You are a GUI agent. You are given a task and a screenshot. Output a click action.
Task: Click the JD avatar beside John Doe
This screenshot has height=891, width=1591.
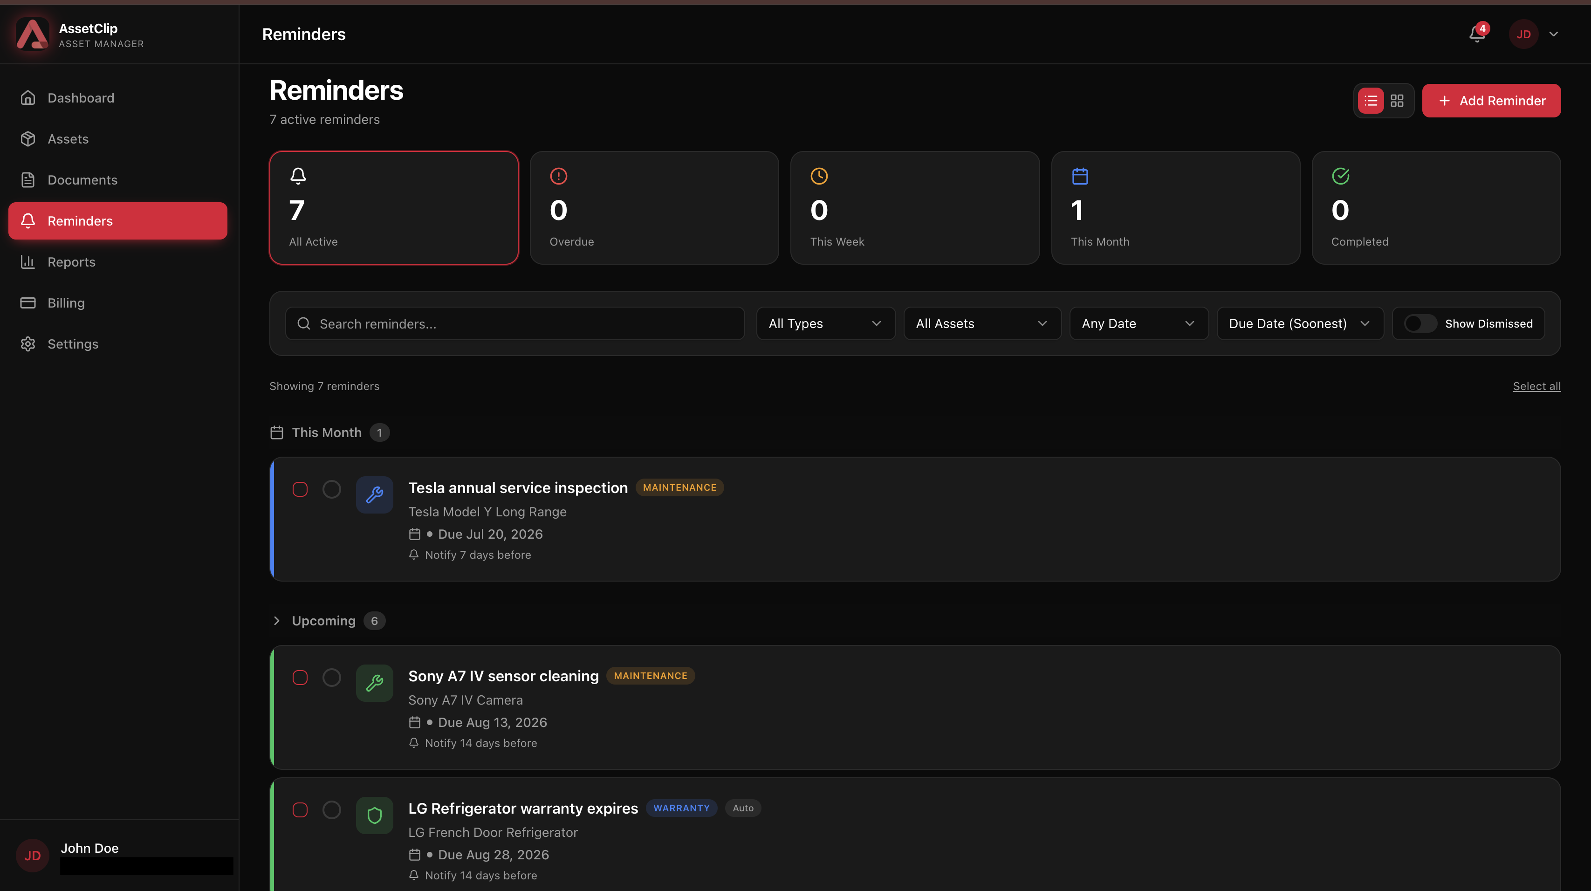coord(32,855)
